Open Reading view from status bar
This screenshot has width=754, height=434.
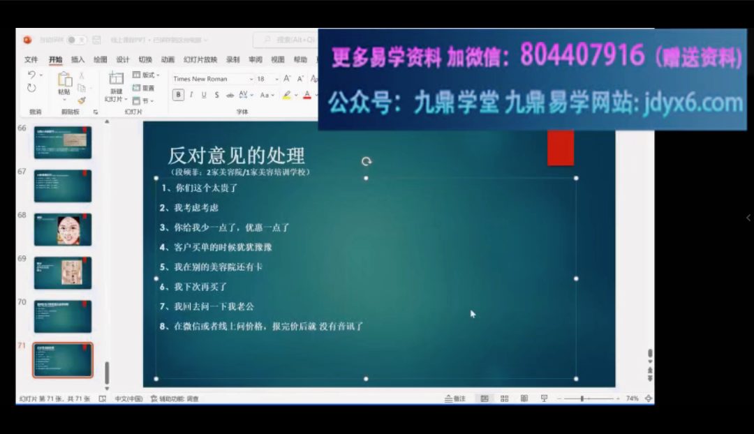point(524,398)
